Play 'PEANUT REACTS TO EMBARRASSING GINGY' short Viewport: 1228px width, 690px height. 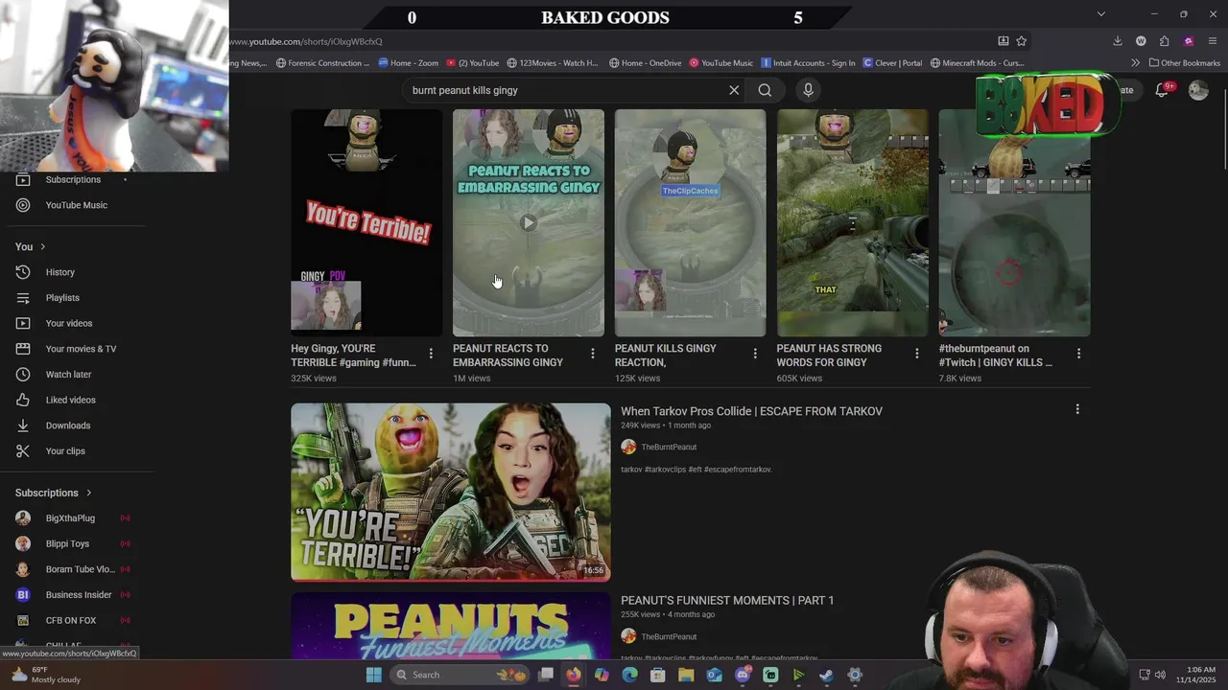529,222
